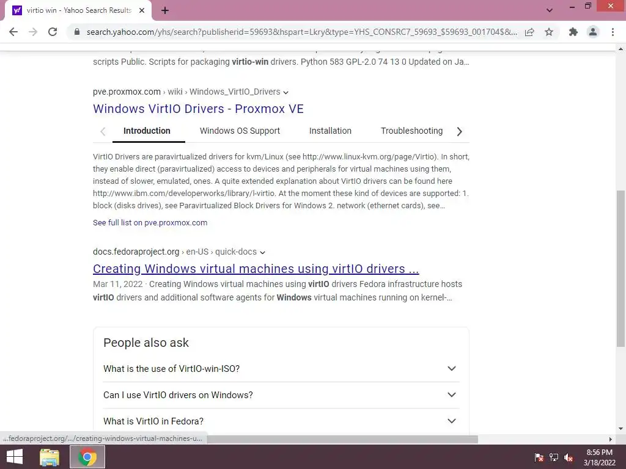Open Action Center flag tray icon

coord(539,457)
